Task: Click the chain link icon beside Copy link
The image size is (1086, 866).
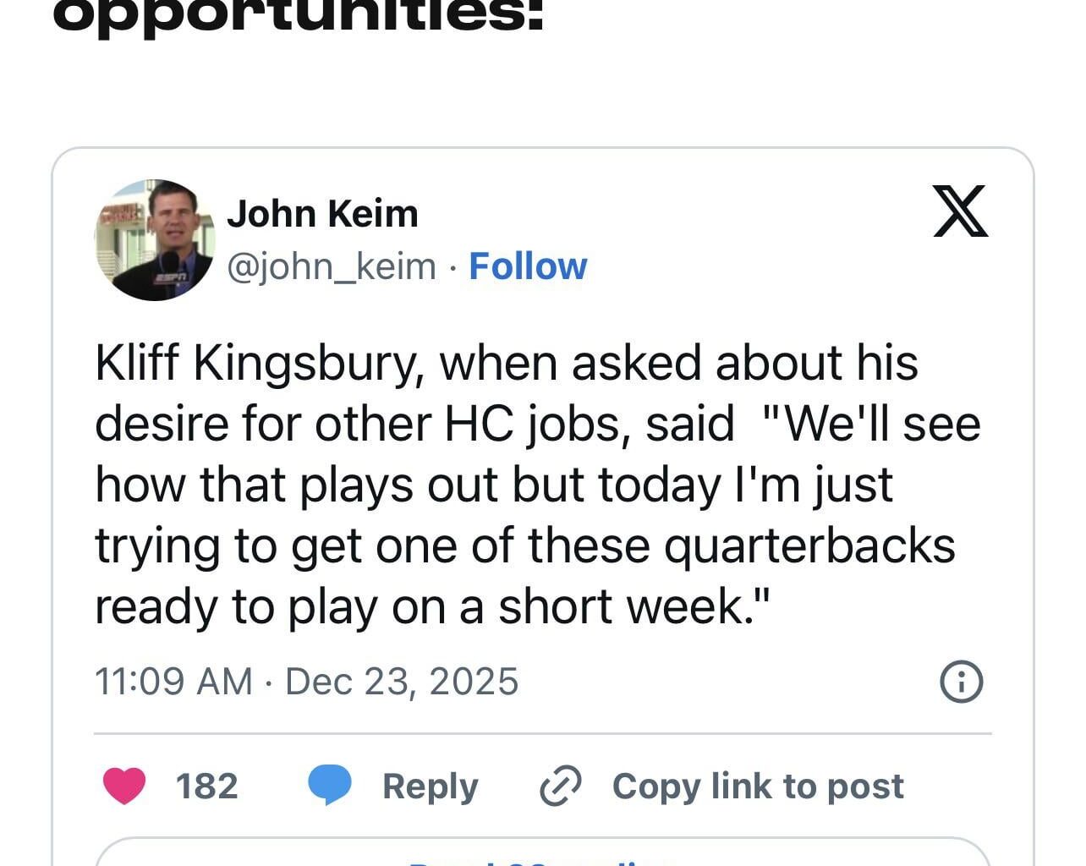Action: coord(562,786)
